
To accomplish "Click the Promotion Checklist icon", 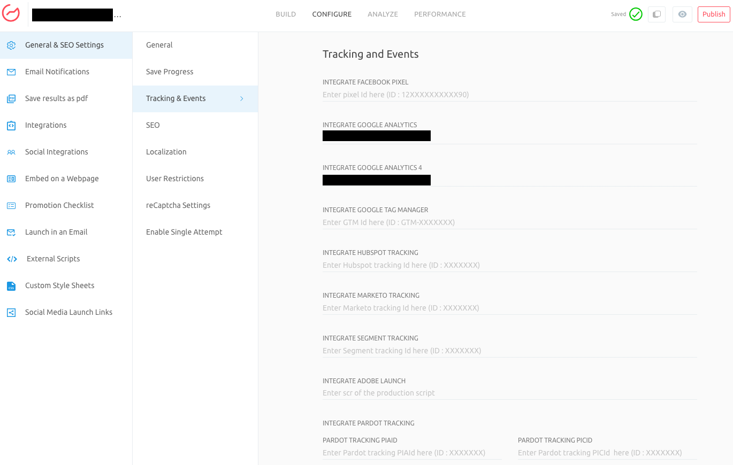I will click(11, 206).
